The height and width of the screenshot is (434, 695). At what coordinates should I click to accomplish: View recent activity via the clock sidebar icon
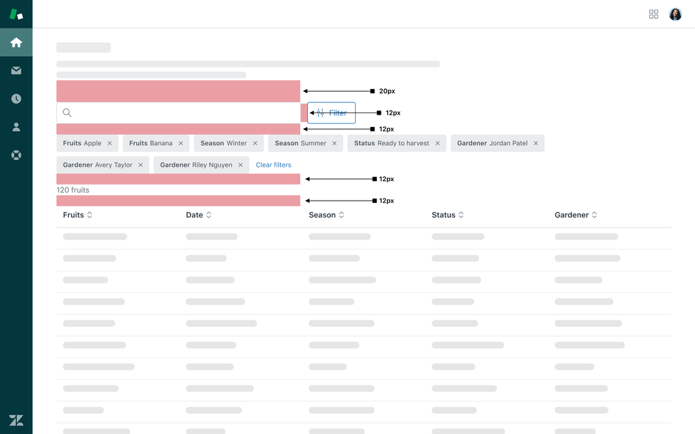coord(15,98)
